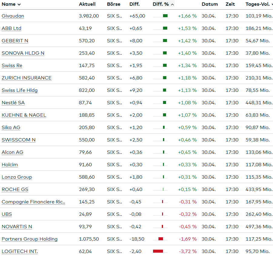
Task: Select ABB Ltd's price 43,19
Action: [85, 28]
